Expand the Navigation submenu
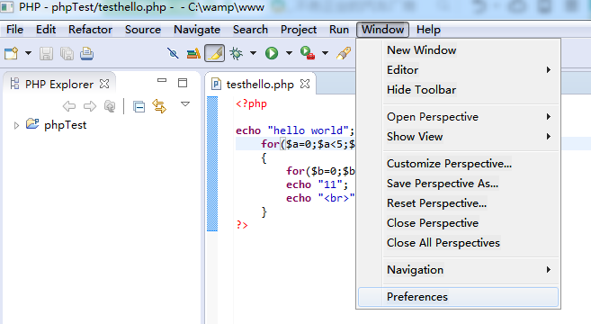 459,270
